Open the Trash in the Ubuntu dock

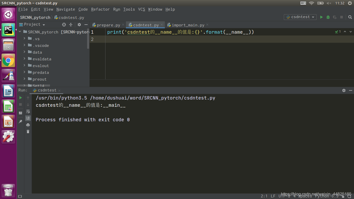[9, 191]
